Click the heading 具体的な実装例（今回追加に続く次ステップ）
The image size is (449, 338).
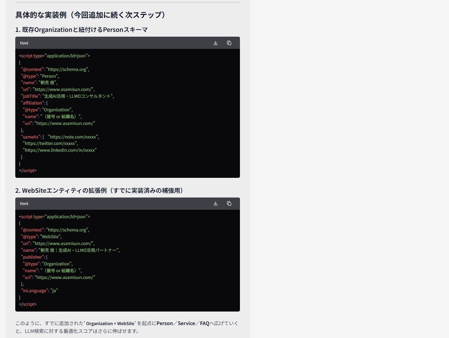click(x=90, y=15)
